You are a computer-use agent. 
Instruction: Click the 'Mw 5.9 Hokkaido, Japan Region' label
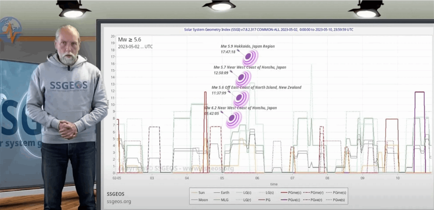point(248,46)
